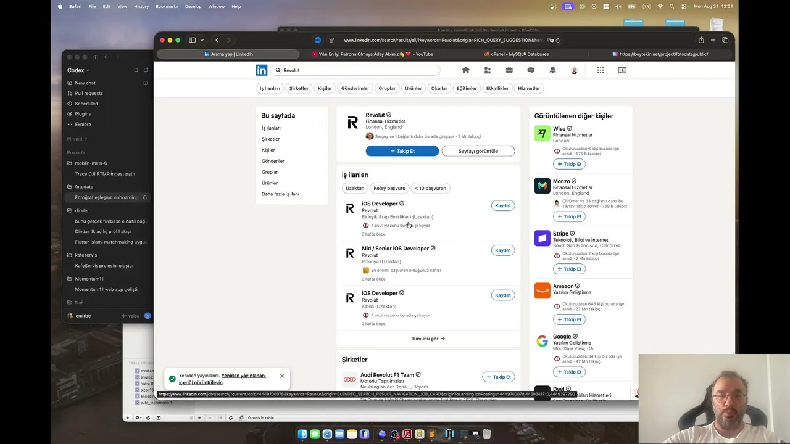Open 'Trace DJI RTMP ingest path' chat
This screenshot has height=444, width=790.
click(105, 174)
